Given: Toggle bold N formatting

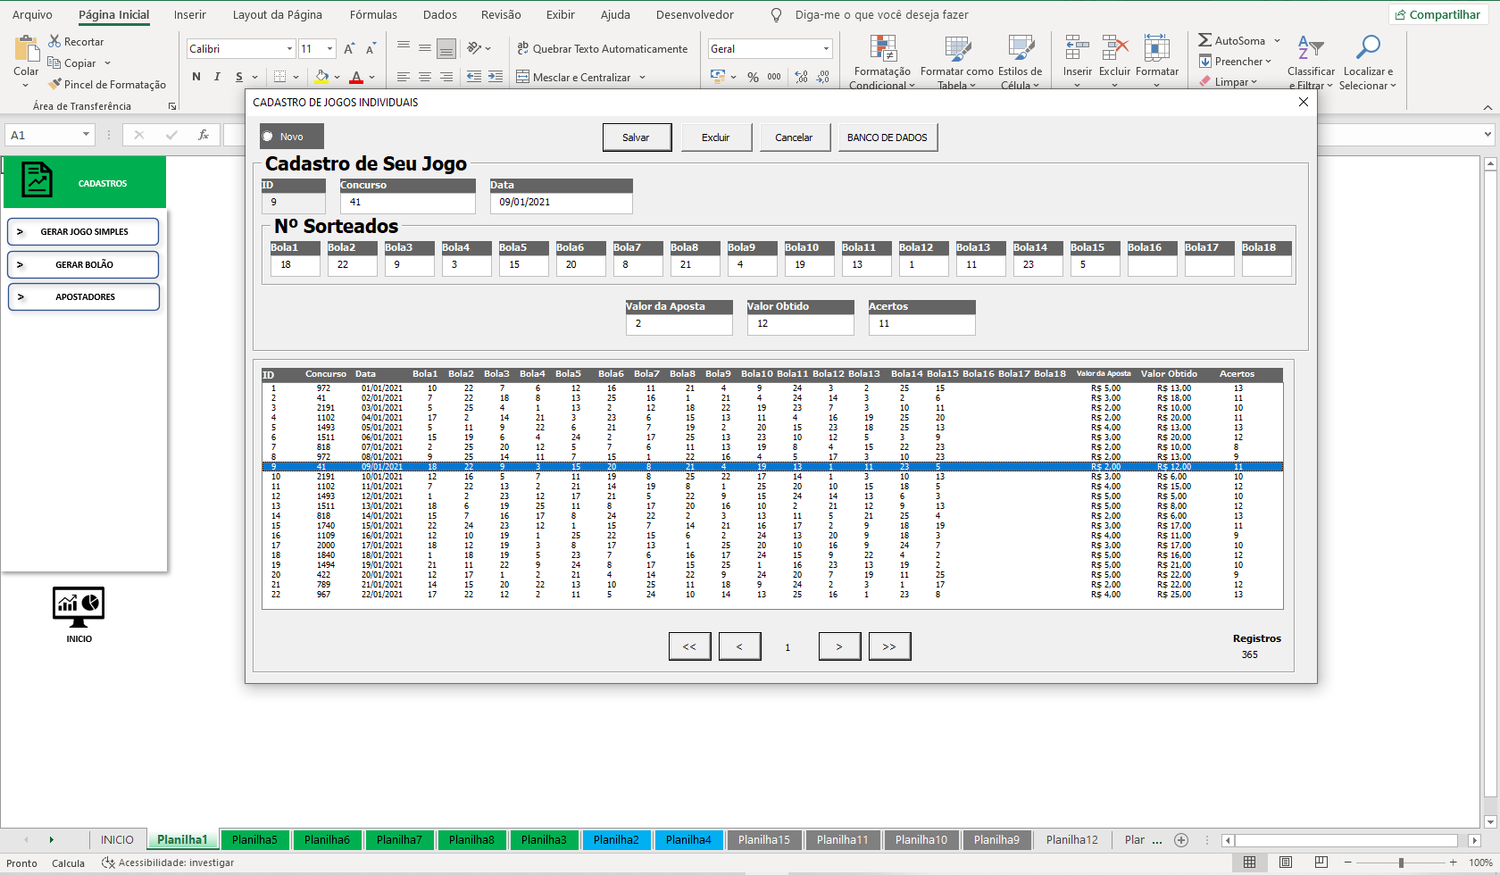Looking at the screenshot, I should click(196, 77).
